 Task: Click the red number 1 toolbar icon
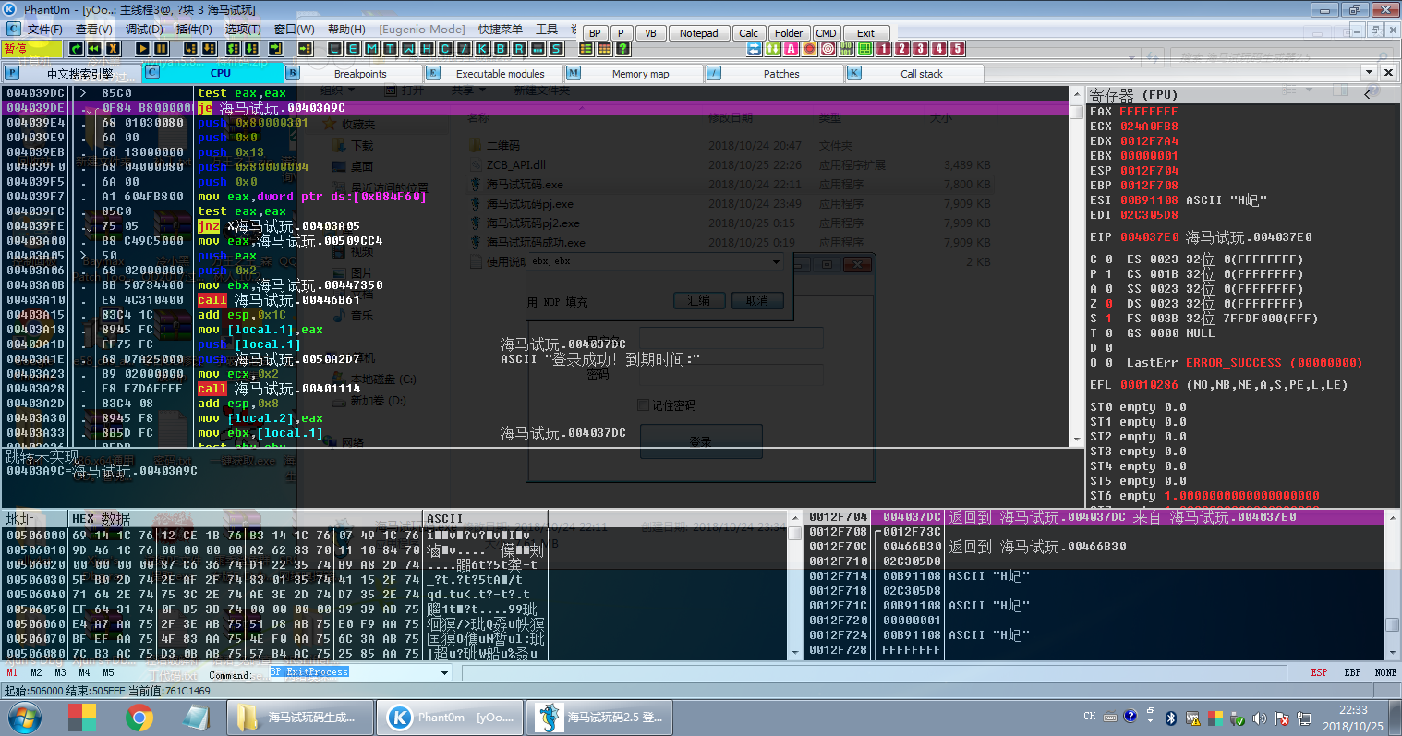point(884,48)
